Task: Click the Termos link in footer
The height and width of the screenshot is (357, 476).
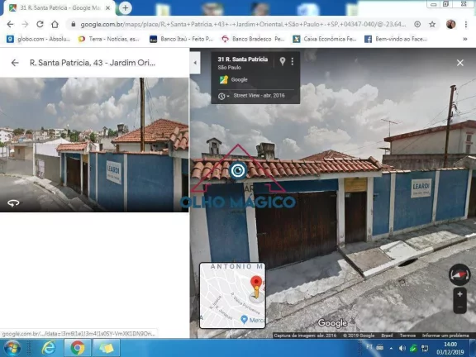Action: coord(407,336)
